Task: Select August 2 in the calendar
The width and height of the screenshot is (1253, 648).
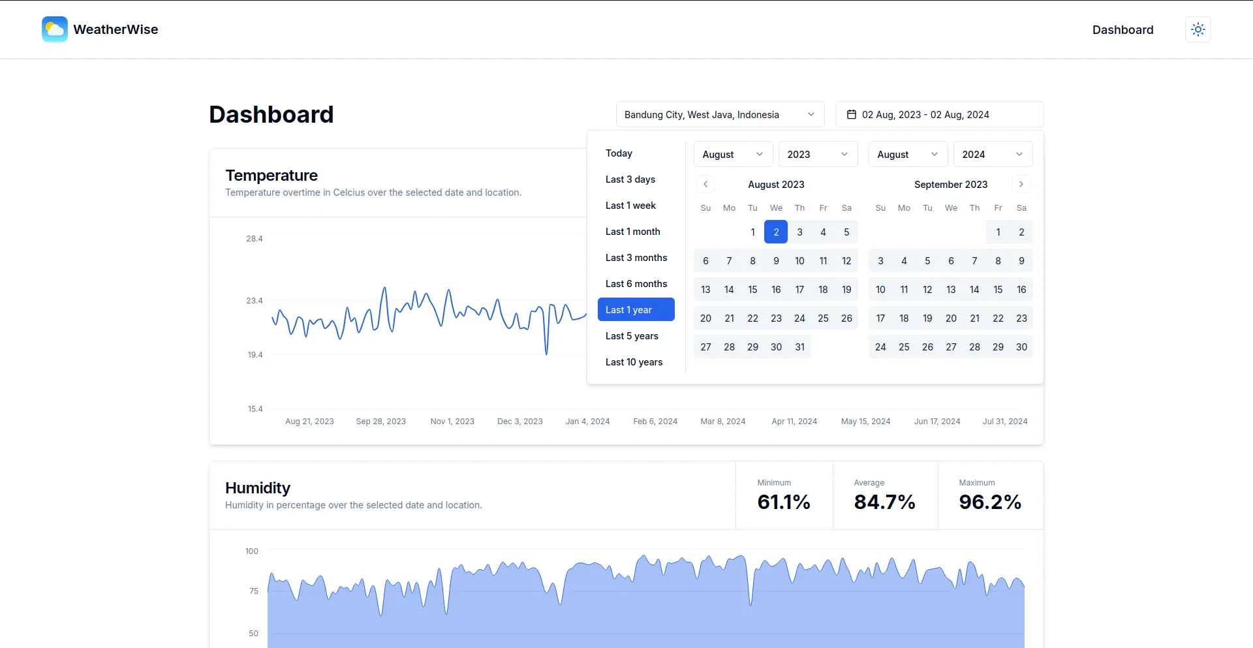Action: (x=776, y=232)
